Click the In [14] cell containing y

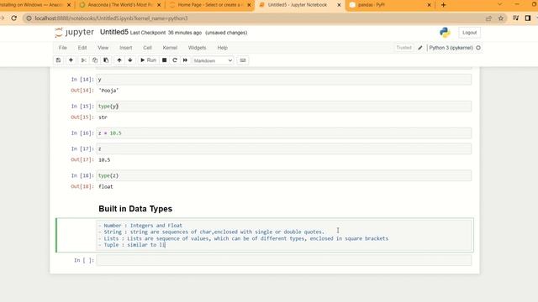click(x=284, y=80)
